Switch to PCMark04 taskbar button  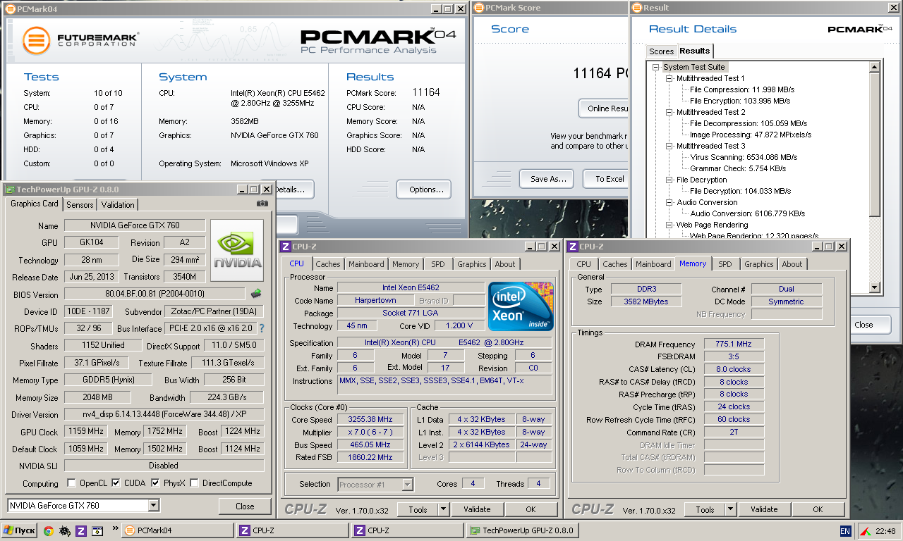(178, 530)
